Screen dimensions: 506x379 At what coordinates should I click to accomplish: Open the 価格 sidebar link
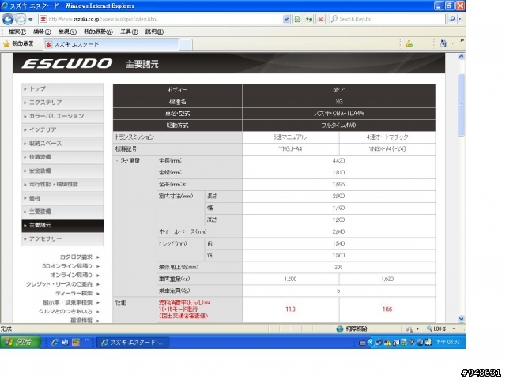[62, 198]
